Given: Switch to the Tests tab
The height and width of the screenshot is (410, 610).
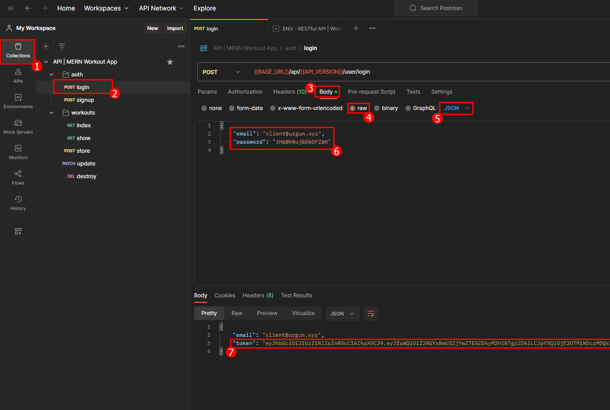Looking at the screenshot, I should click(413, 92).
